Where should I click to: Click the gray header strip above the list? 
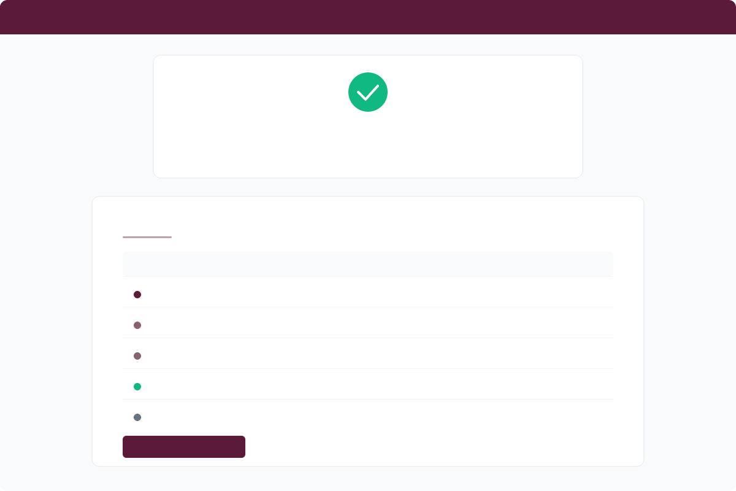[368, 263]
